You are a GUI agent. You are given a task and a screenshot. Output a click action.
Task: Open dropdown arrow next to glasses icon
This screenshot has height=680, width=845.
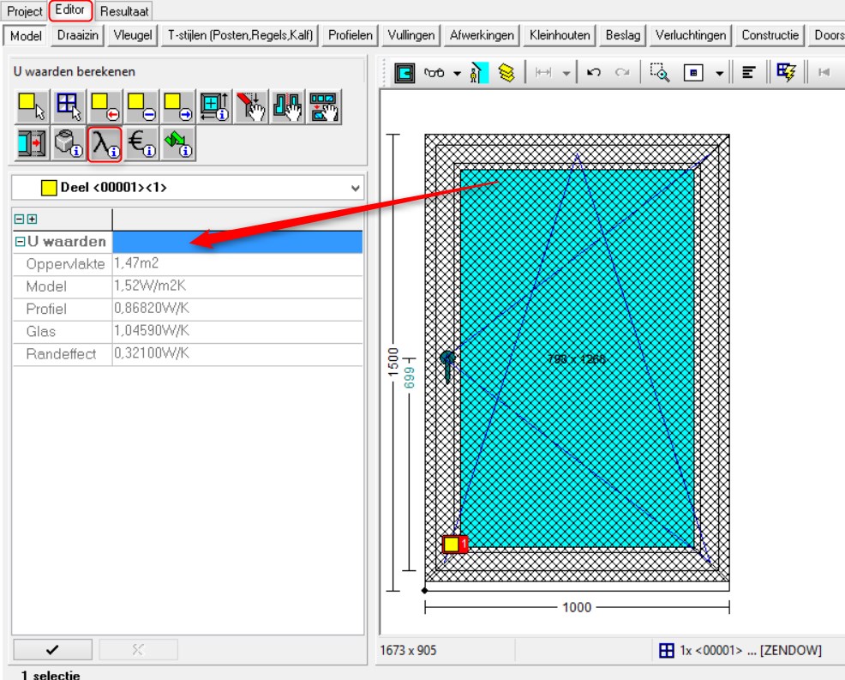tap(457, 73)
